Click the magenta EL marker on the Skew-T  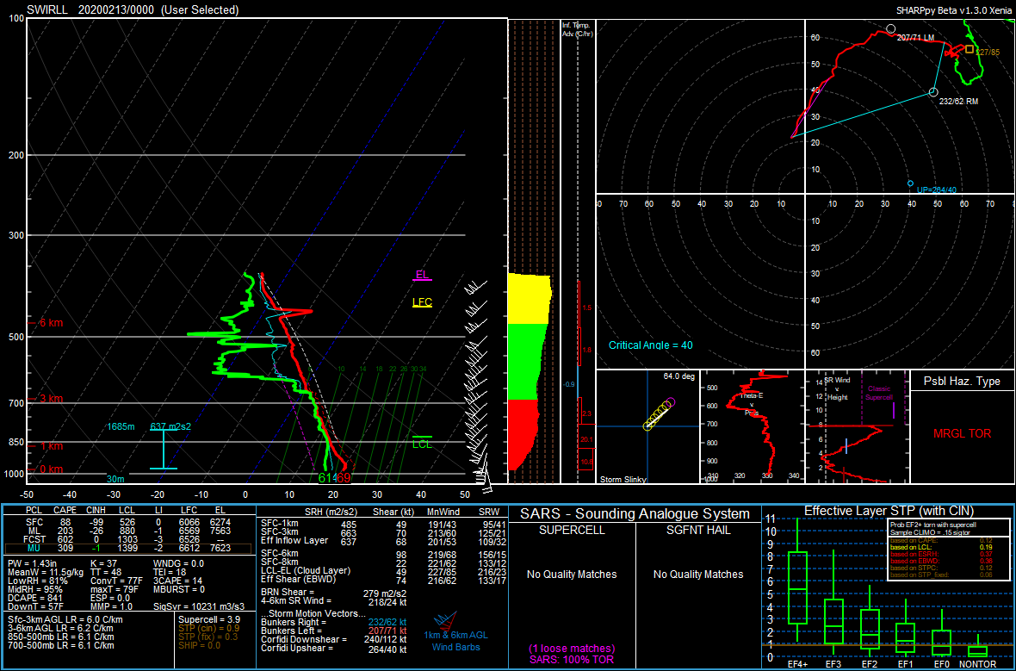(423, 276)
